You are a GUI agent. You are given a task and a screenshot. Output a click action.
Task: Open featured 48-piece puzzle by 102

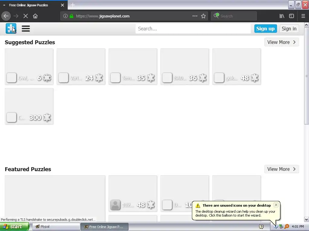click(133, 193)
